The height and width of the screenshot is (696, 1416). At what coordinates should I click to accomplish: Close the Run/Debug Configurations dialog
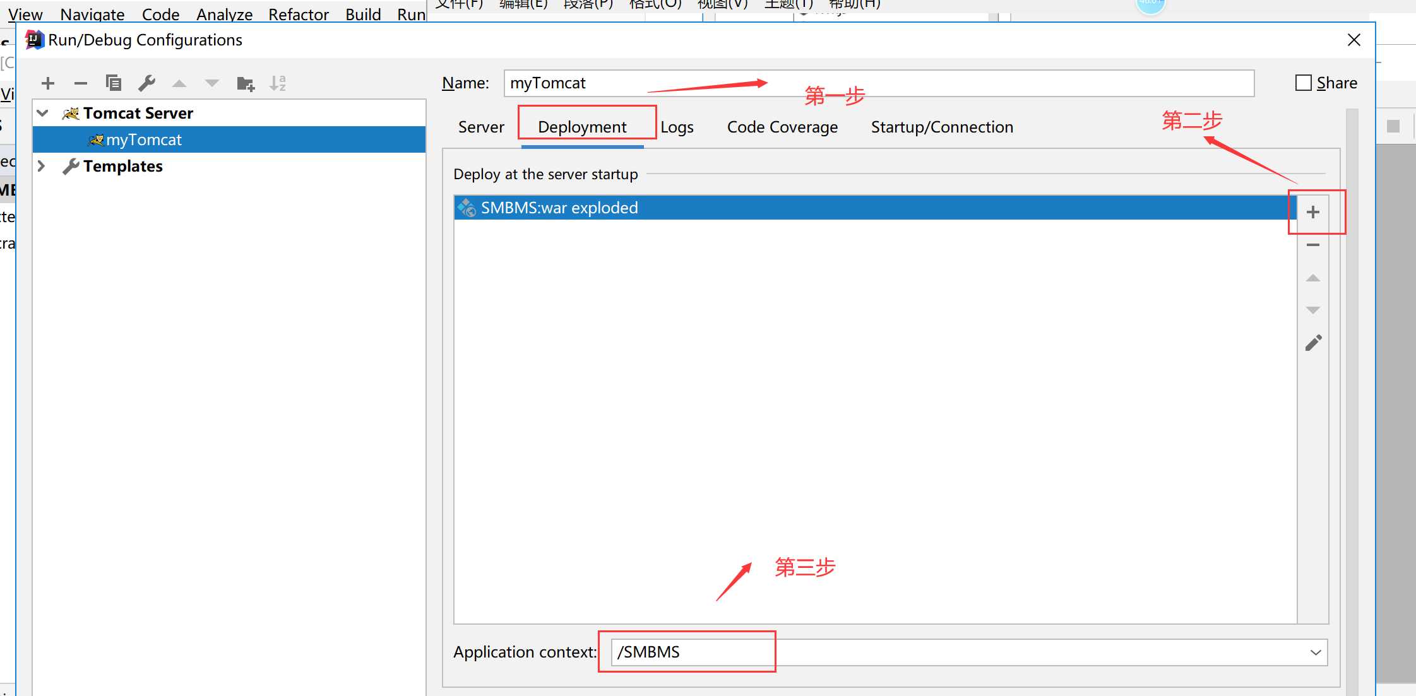pos(1354,40)
